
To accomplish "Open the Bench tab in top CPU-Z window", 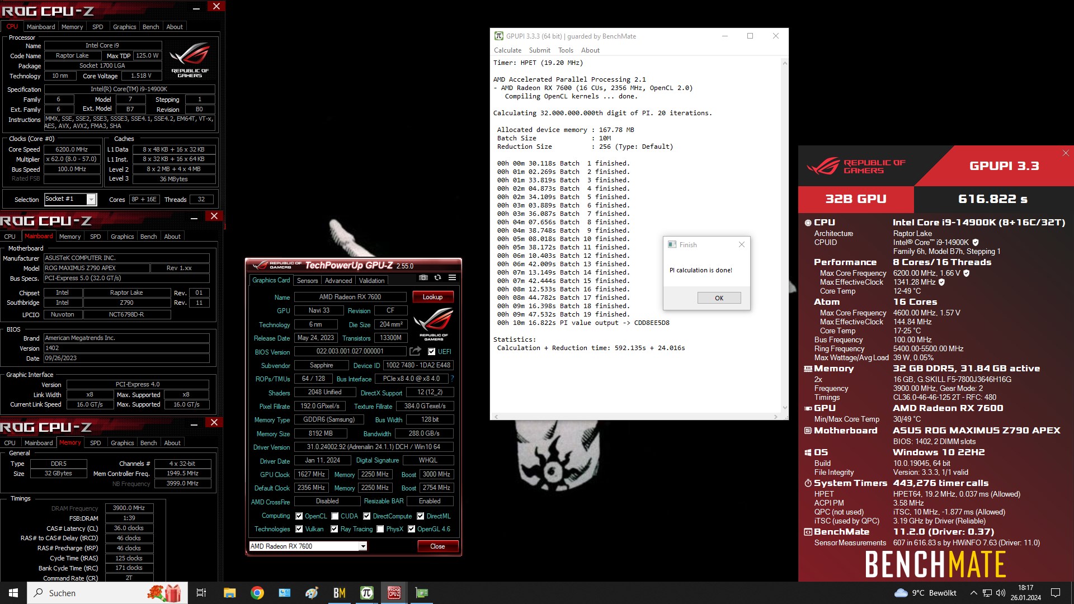I will point(150,27).
